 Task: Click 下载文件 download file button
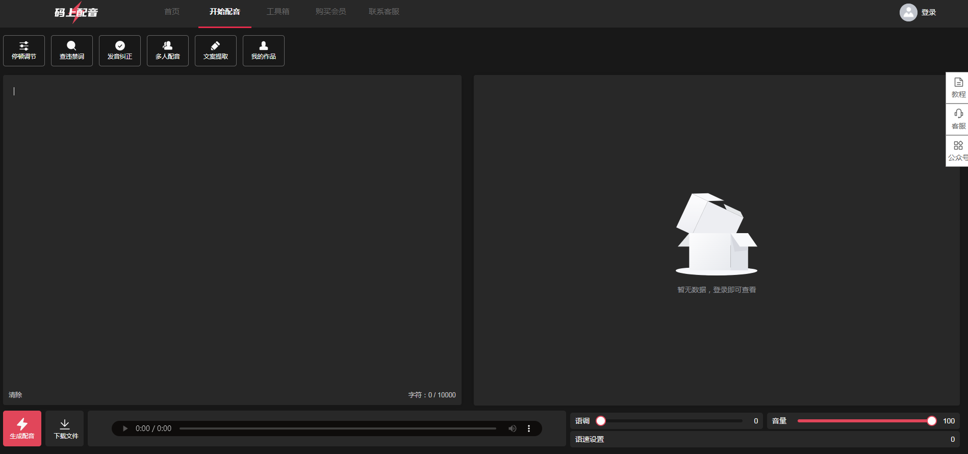(x=65, y=428)
